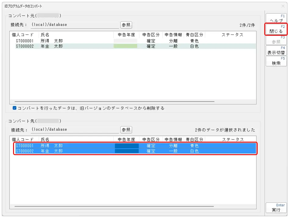This screenshot has width=289, height=218.
Task: Select destination row ST000002 年金 太郎
Action: (52, 151)
